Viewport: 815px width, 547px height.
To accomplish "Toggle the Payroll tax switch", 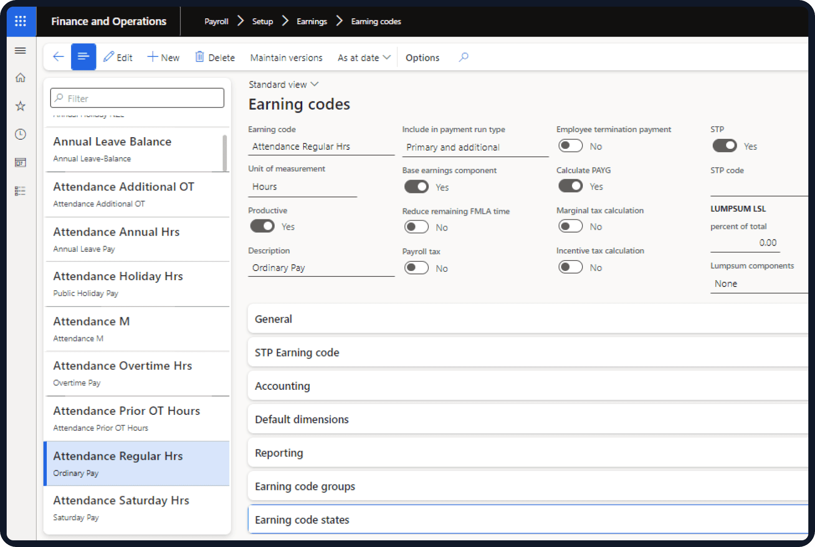I will 416,268.
